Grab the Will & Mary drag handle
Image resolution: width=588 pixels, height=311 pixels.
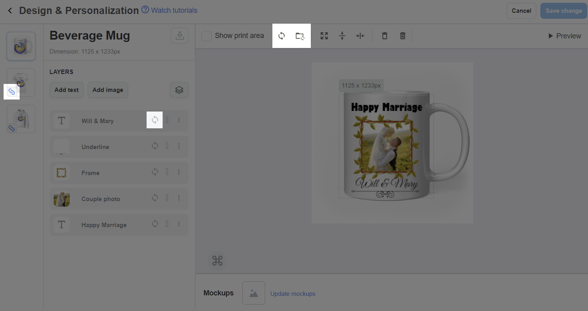[x=167, y=120]
